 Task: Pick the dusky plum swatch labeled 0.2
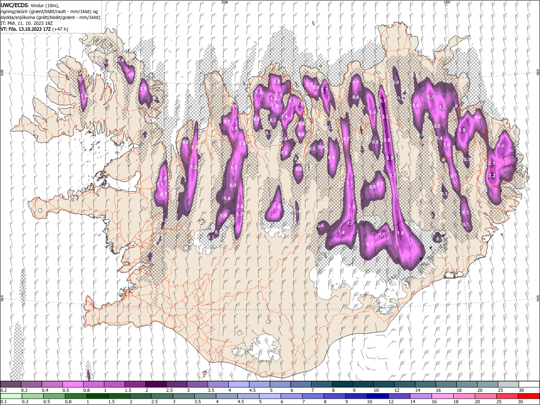tap(11, 384)
